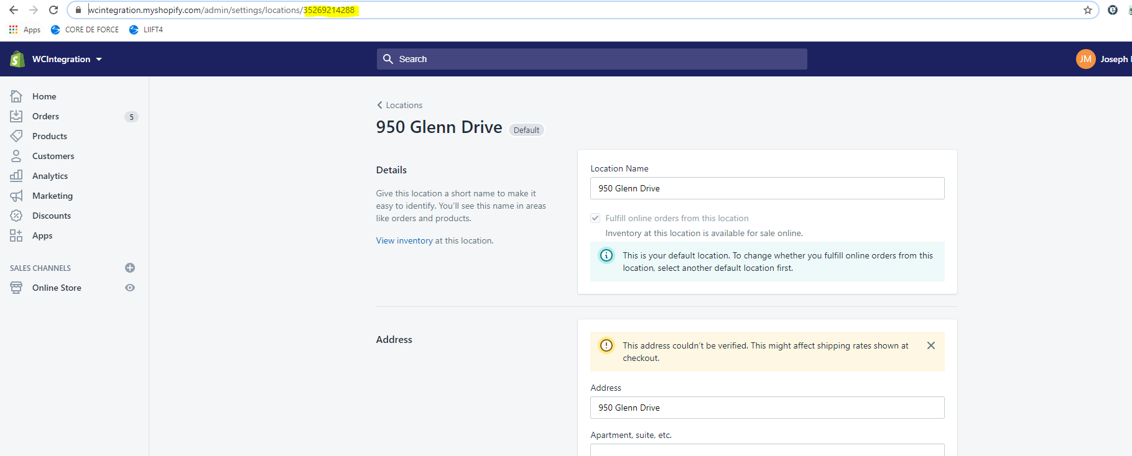1132x456 pixels.
Task: Open Analytics in sidebar
Action: pos(50,176)
